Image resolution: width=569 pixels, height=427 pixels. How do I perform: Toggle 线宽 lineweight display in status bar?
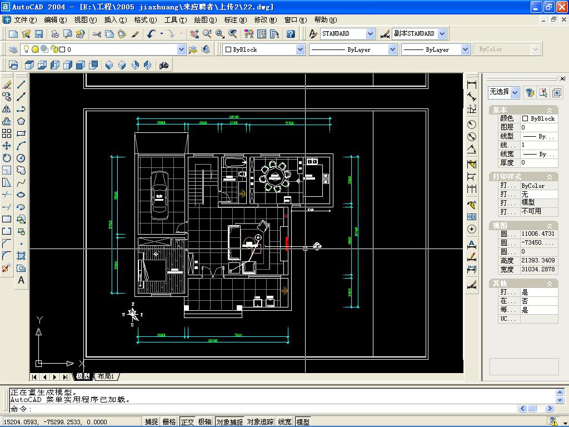coord(285,421)
